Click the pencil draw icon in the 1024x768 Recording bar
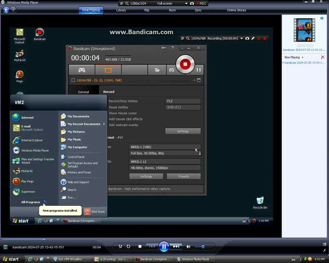Image resolution: width=329 pixels, height=263 pixels. pos(253,38)
